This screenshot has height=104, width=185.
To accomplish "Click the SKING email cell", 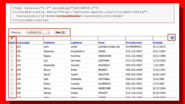I will pos(102,51).
